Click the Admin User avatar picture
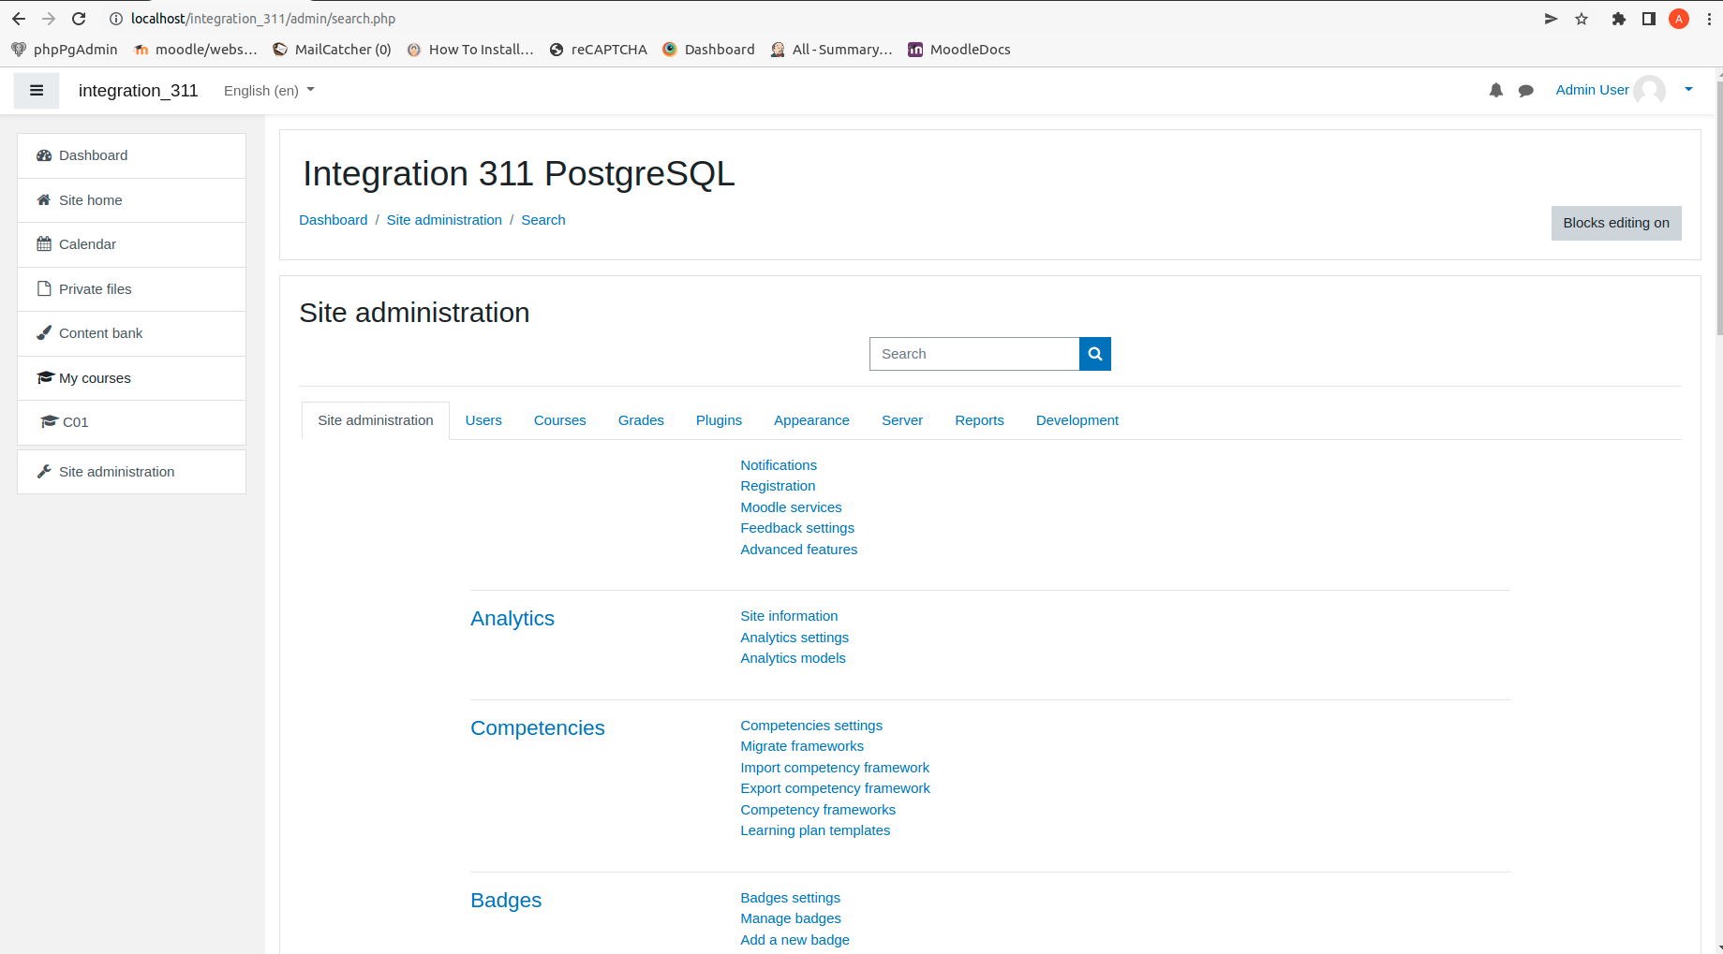The width and height of the screenshot is (1723, 954). [1649, 91]
